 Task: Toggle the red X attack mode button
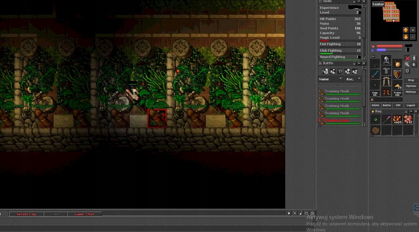(407, 58)
